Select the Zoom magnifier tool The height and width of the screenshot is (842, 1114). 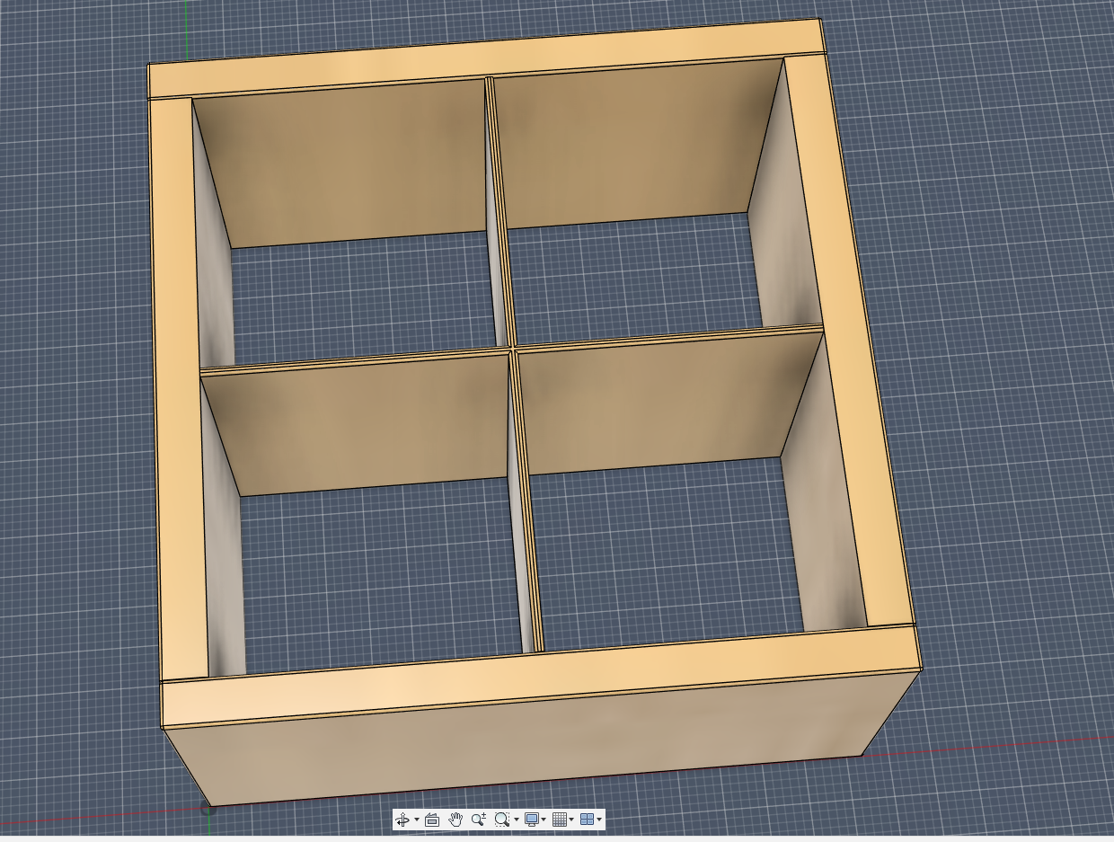[x=478, y=820]
